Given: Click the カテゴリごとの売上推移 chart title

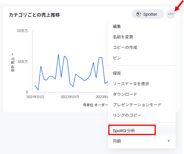Looking at the screenshot, I should (34, 15).
